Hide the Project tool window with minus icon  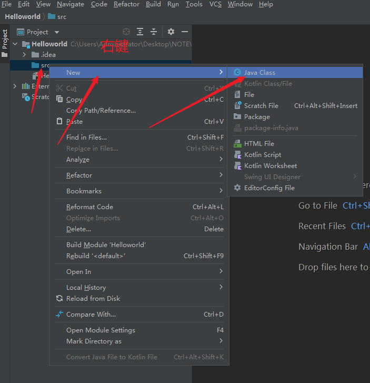(185, 32)
